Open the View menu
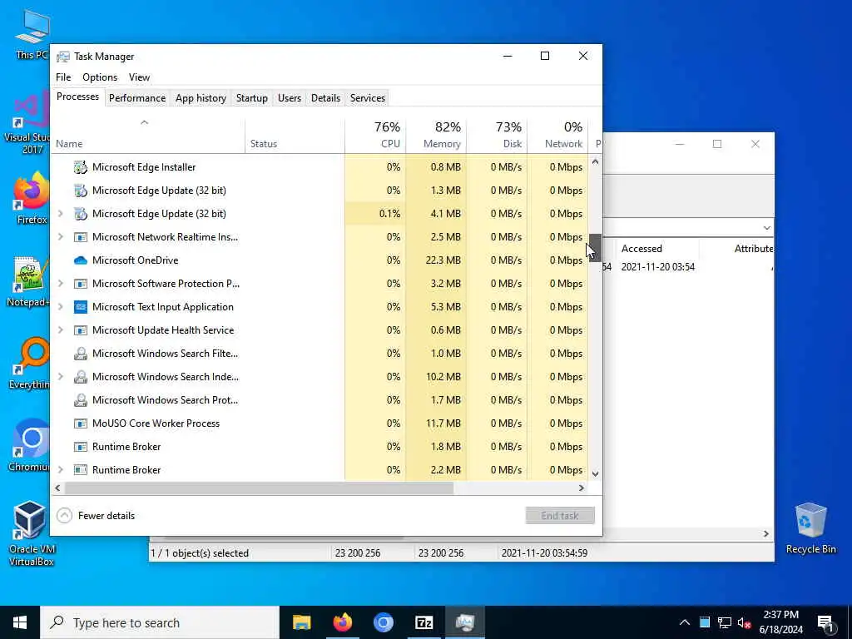The height and width of the screenshot is (639, 852). (139, 77)
